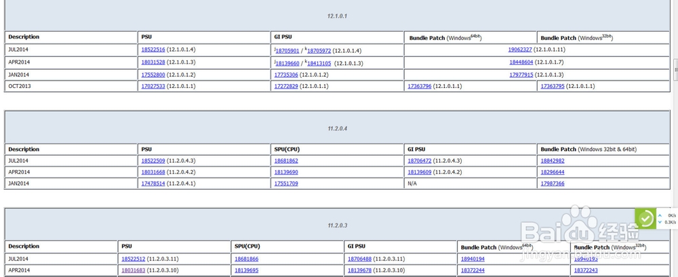Open 64bit bundle patch 18940194
Screen dimensions: 678x277
(x=473, y=259)
